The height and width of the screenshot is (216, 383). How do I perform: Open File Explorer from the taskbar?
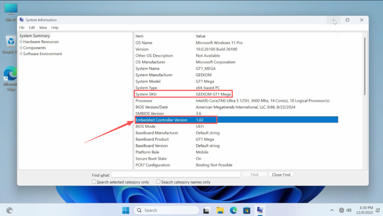pyautogui.click(x=220, y=210)
